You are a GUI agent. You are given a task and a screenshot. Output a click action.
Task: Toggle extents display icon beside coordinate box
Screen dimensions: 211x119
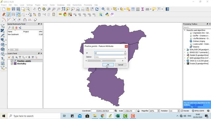116,111
